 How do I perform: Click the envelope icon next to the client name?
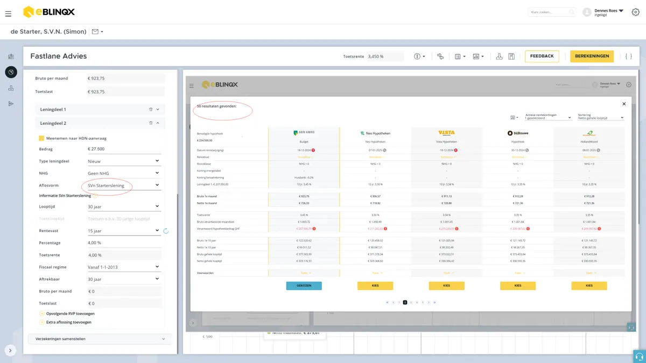pyautogui.click(x=95, y=32)
